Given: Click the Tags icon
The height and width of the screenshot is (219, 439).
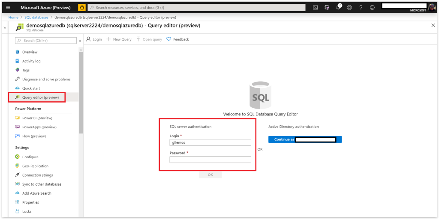Looking at the screenshot, I should point(17,70).
